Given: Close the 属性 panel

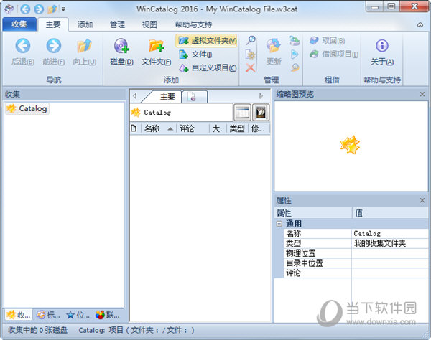Looking at the screenshot, I should [x=422, y=200].
